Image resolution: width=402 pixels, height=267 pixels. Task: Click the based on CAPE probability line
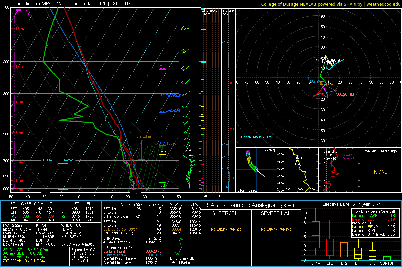pos(373,216)
